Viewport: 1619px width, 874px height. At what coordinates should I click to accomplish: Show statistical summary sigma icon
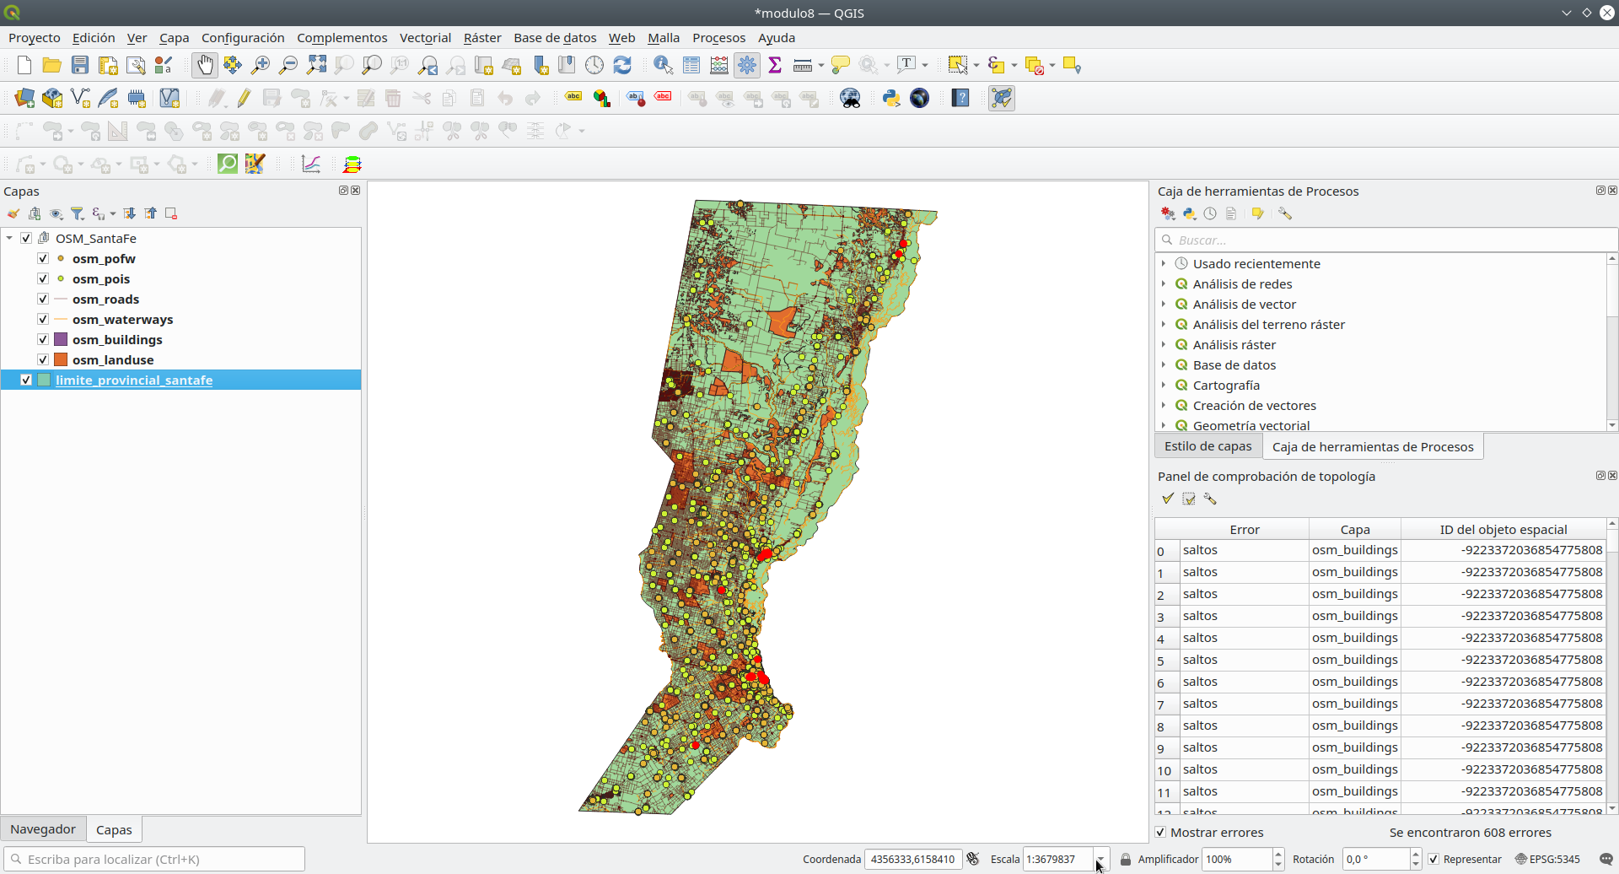[x=775, y=65]
